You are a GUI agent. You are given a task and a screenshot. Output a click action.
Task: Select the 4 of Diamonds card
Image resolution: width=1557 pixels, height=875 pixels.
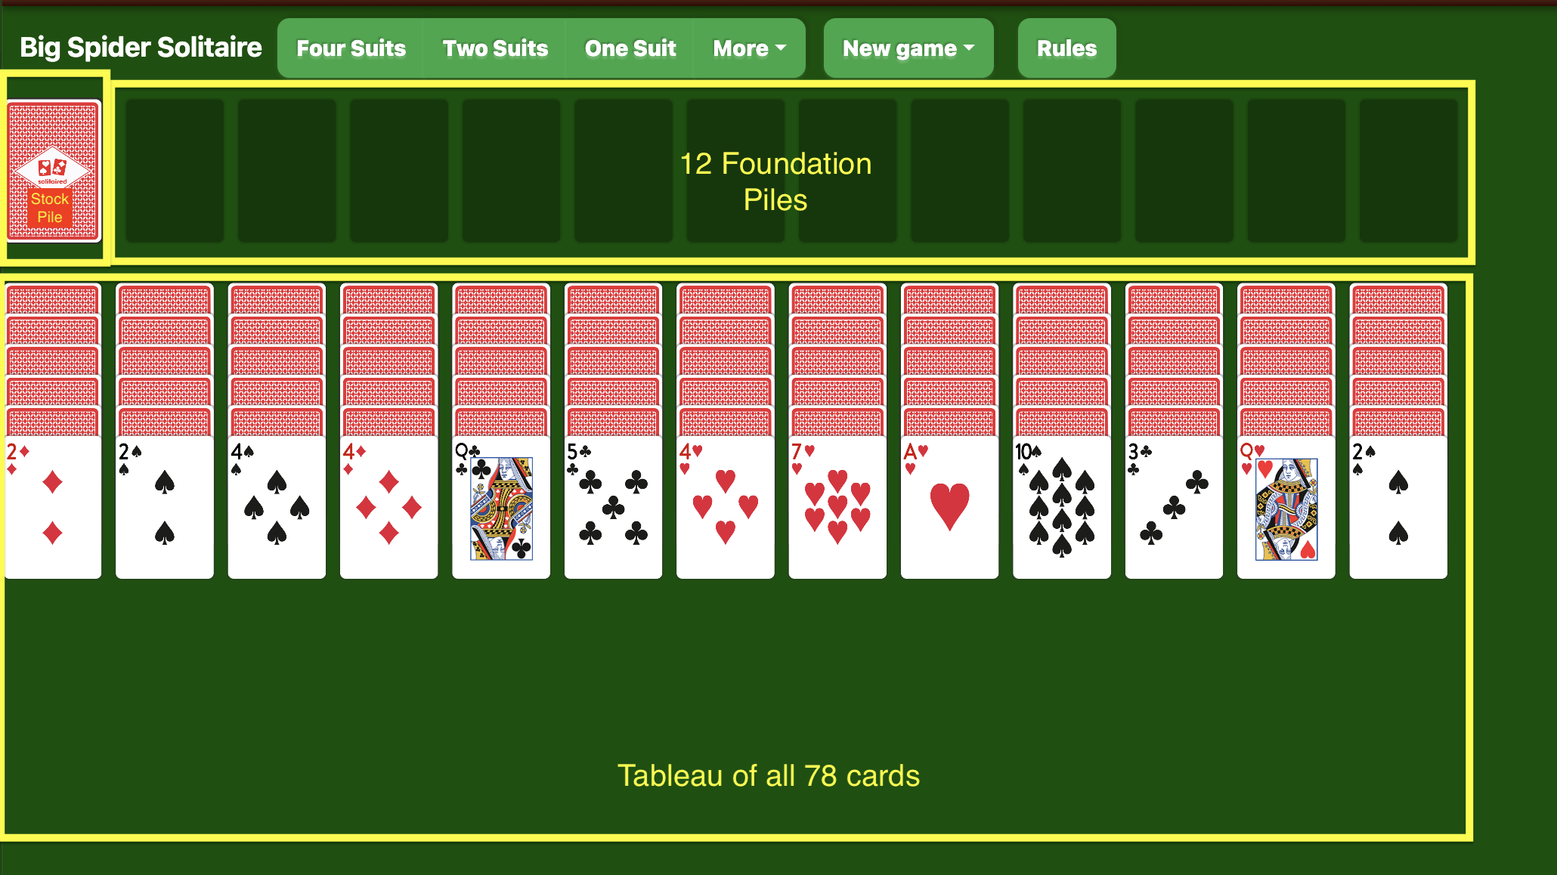pos(388,502)
